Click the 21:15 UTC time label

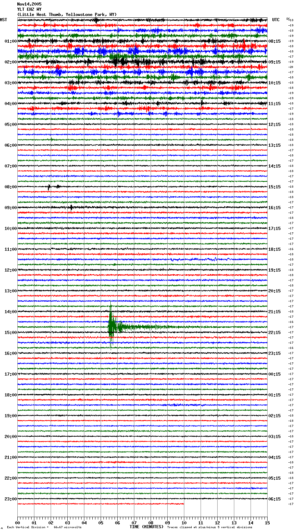coord(275,312)
